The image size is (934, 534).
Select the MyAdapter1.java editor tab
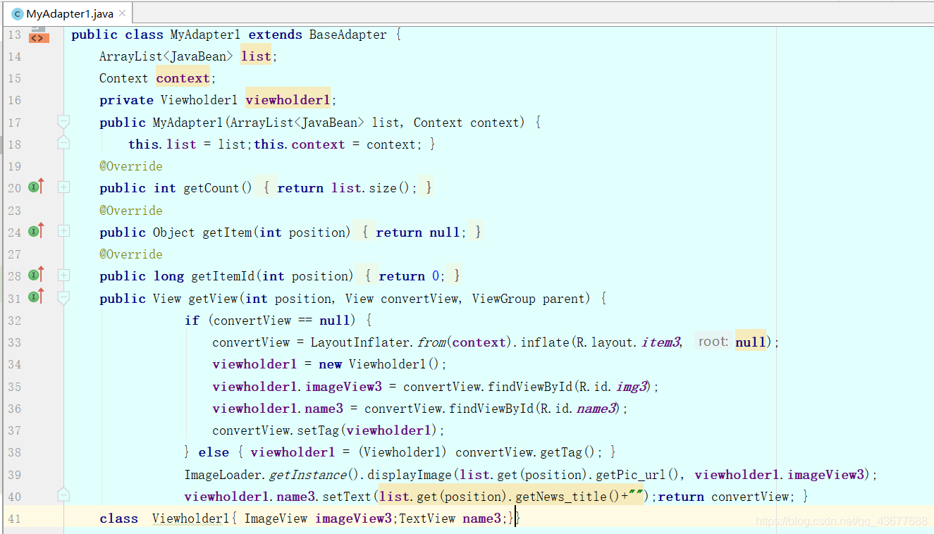click(69, 13)
